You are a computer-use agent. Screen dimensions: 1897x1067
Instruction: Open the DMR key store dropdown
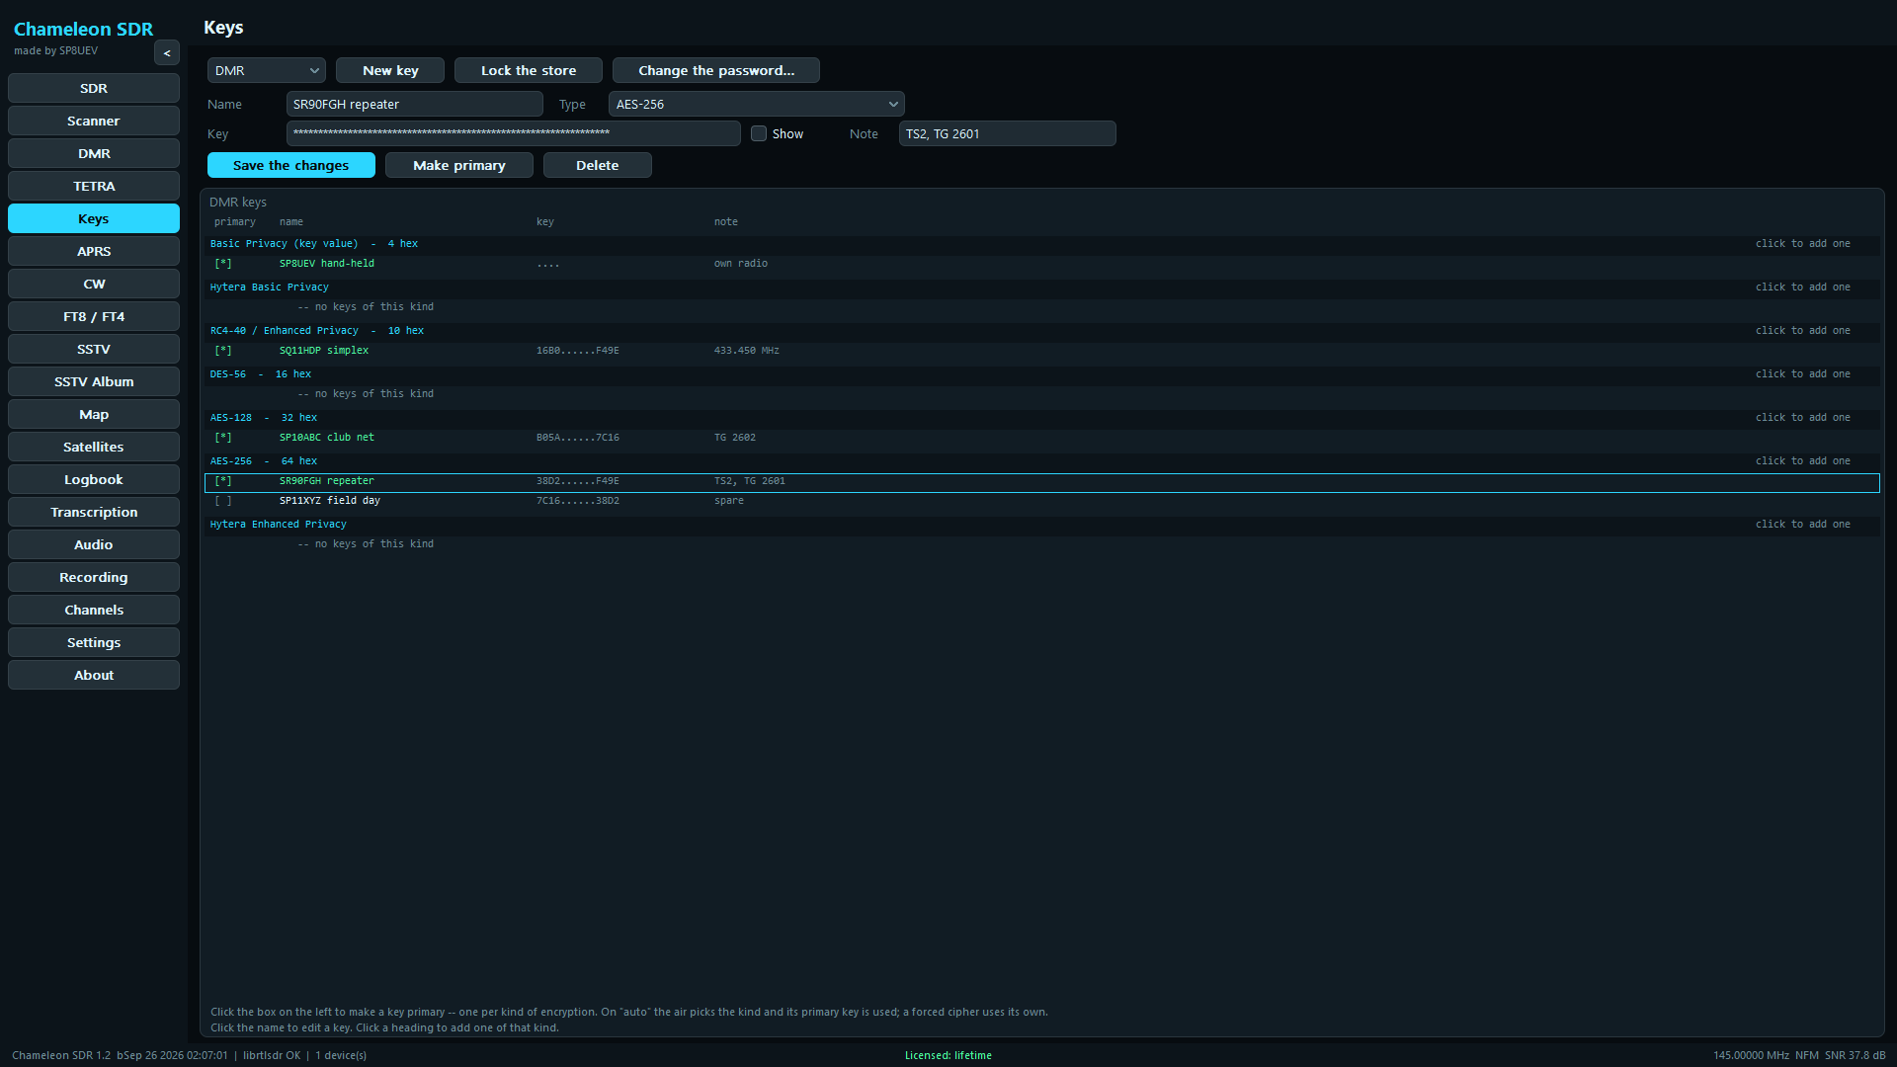pos(267,70)
